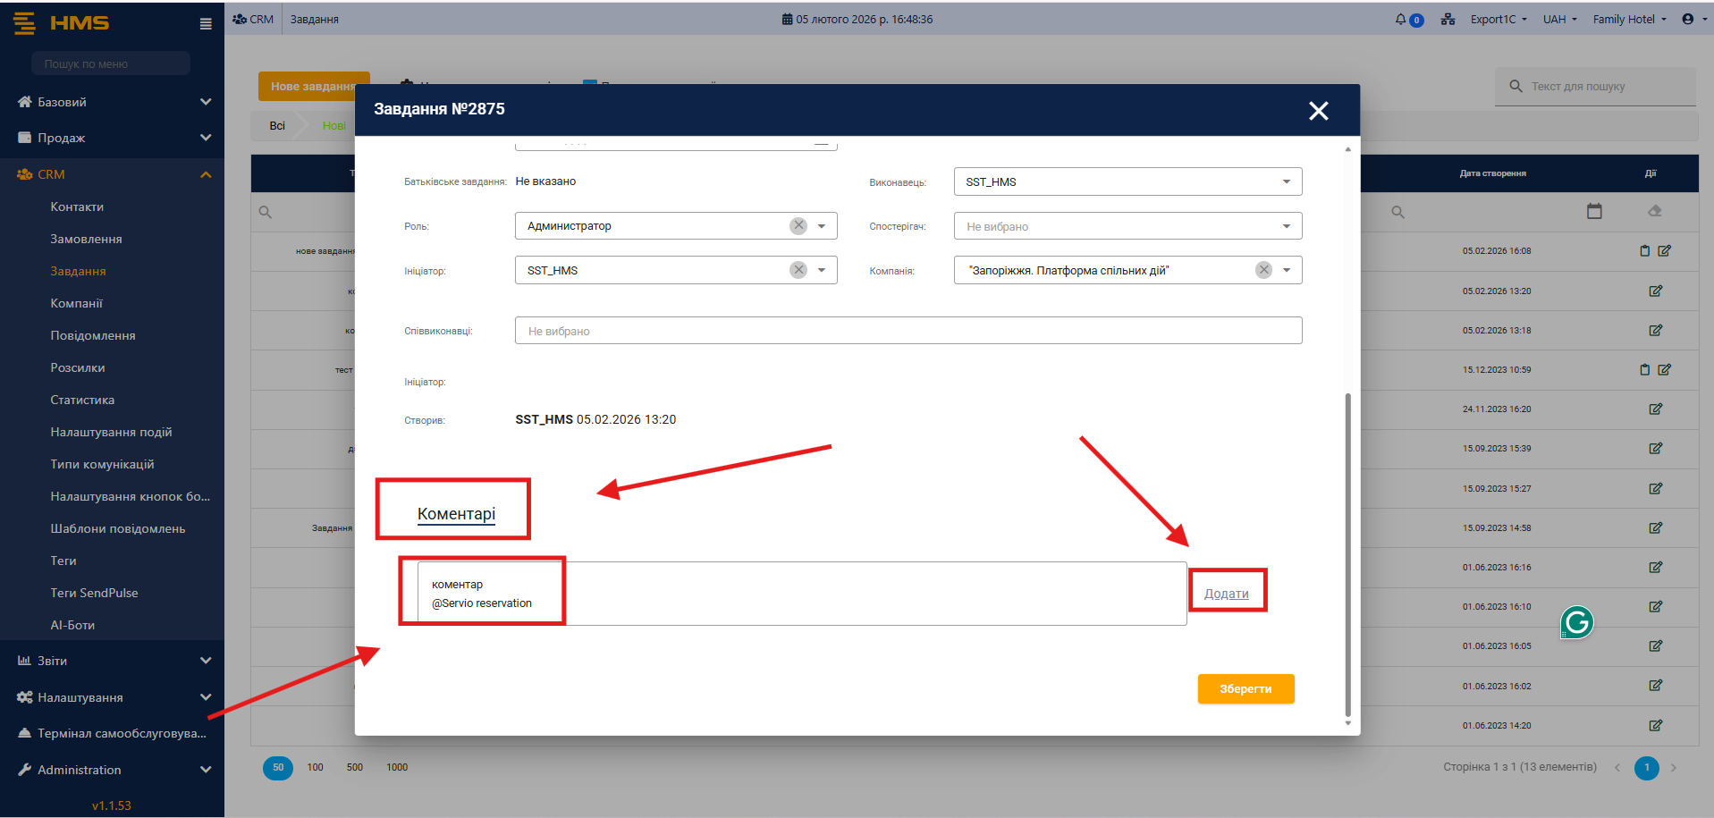This screenshot has height=818, width=1714.
Task: Open the UAH currency dropdown
Action: tap(1559, 19)
